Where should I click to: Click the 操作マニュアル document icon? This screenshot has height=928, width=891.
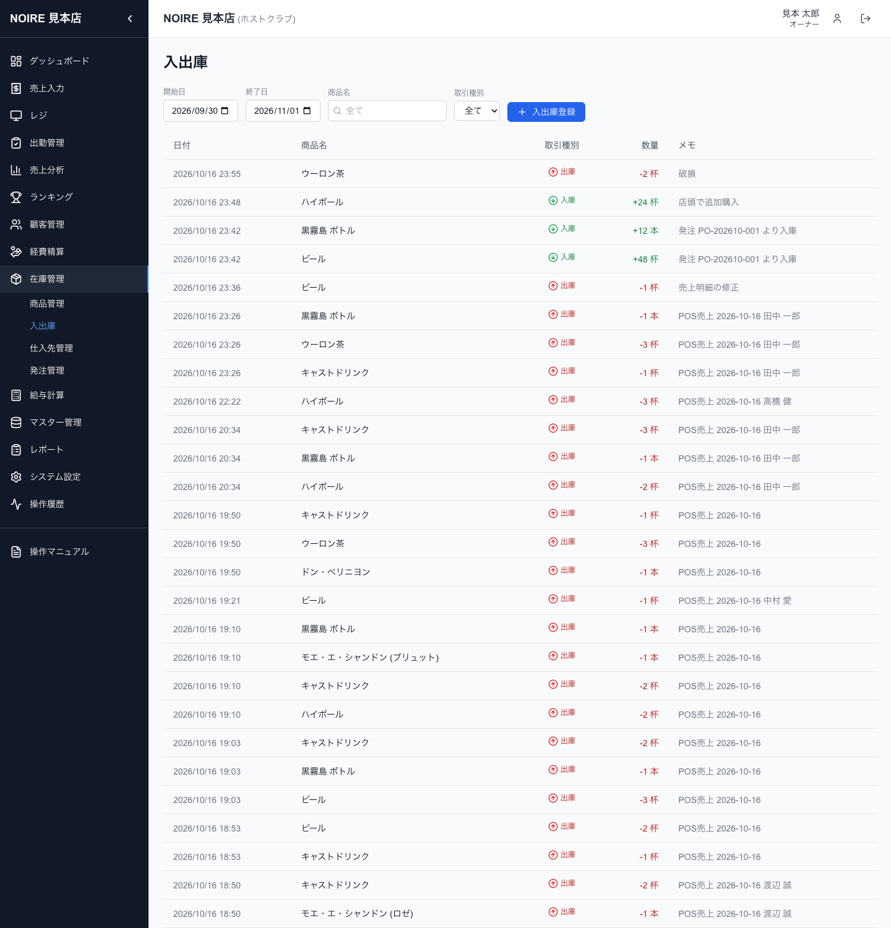click(x=16, y=552)
